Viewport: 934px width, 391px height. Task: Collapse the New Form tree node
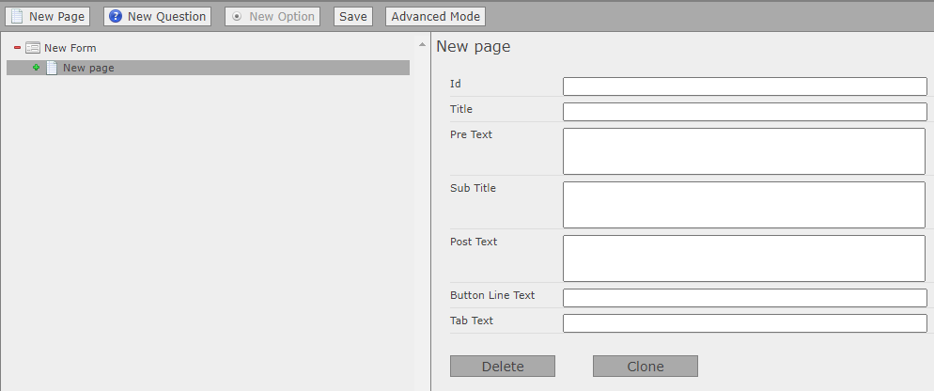(x=17, y=48)
